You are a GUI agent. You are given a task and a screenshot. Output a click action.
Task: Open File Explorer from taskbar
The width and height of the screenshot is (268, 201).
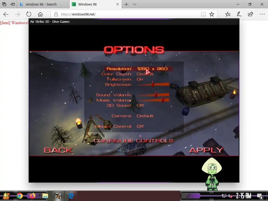[x=45, y=196]
